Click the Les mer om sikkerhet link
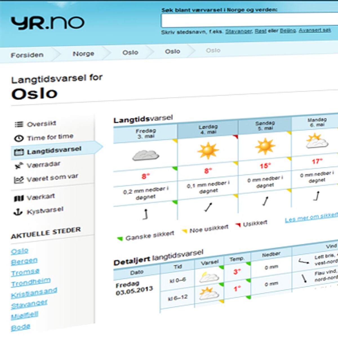Viewport: 338px width, 338px height. coord(311,217)
